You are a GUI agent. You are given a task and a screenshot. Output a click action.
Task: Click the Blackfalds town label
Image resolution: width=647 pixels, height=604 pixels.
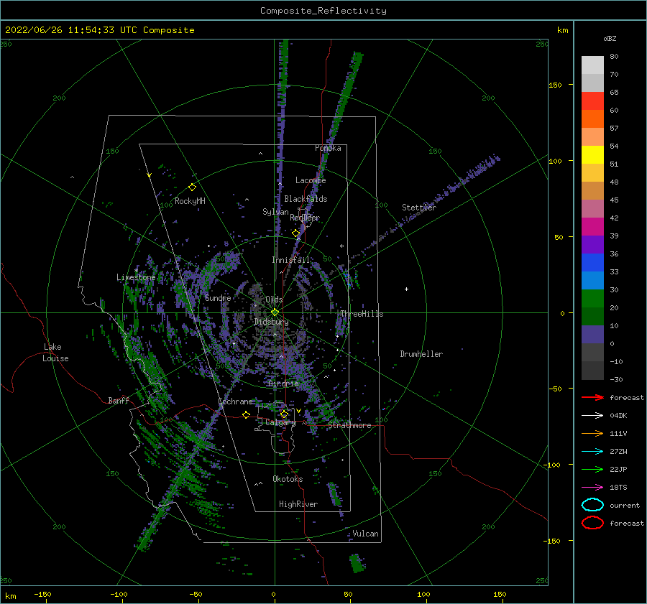(x=306, y=199)
